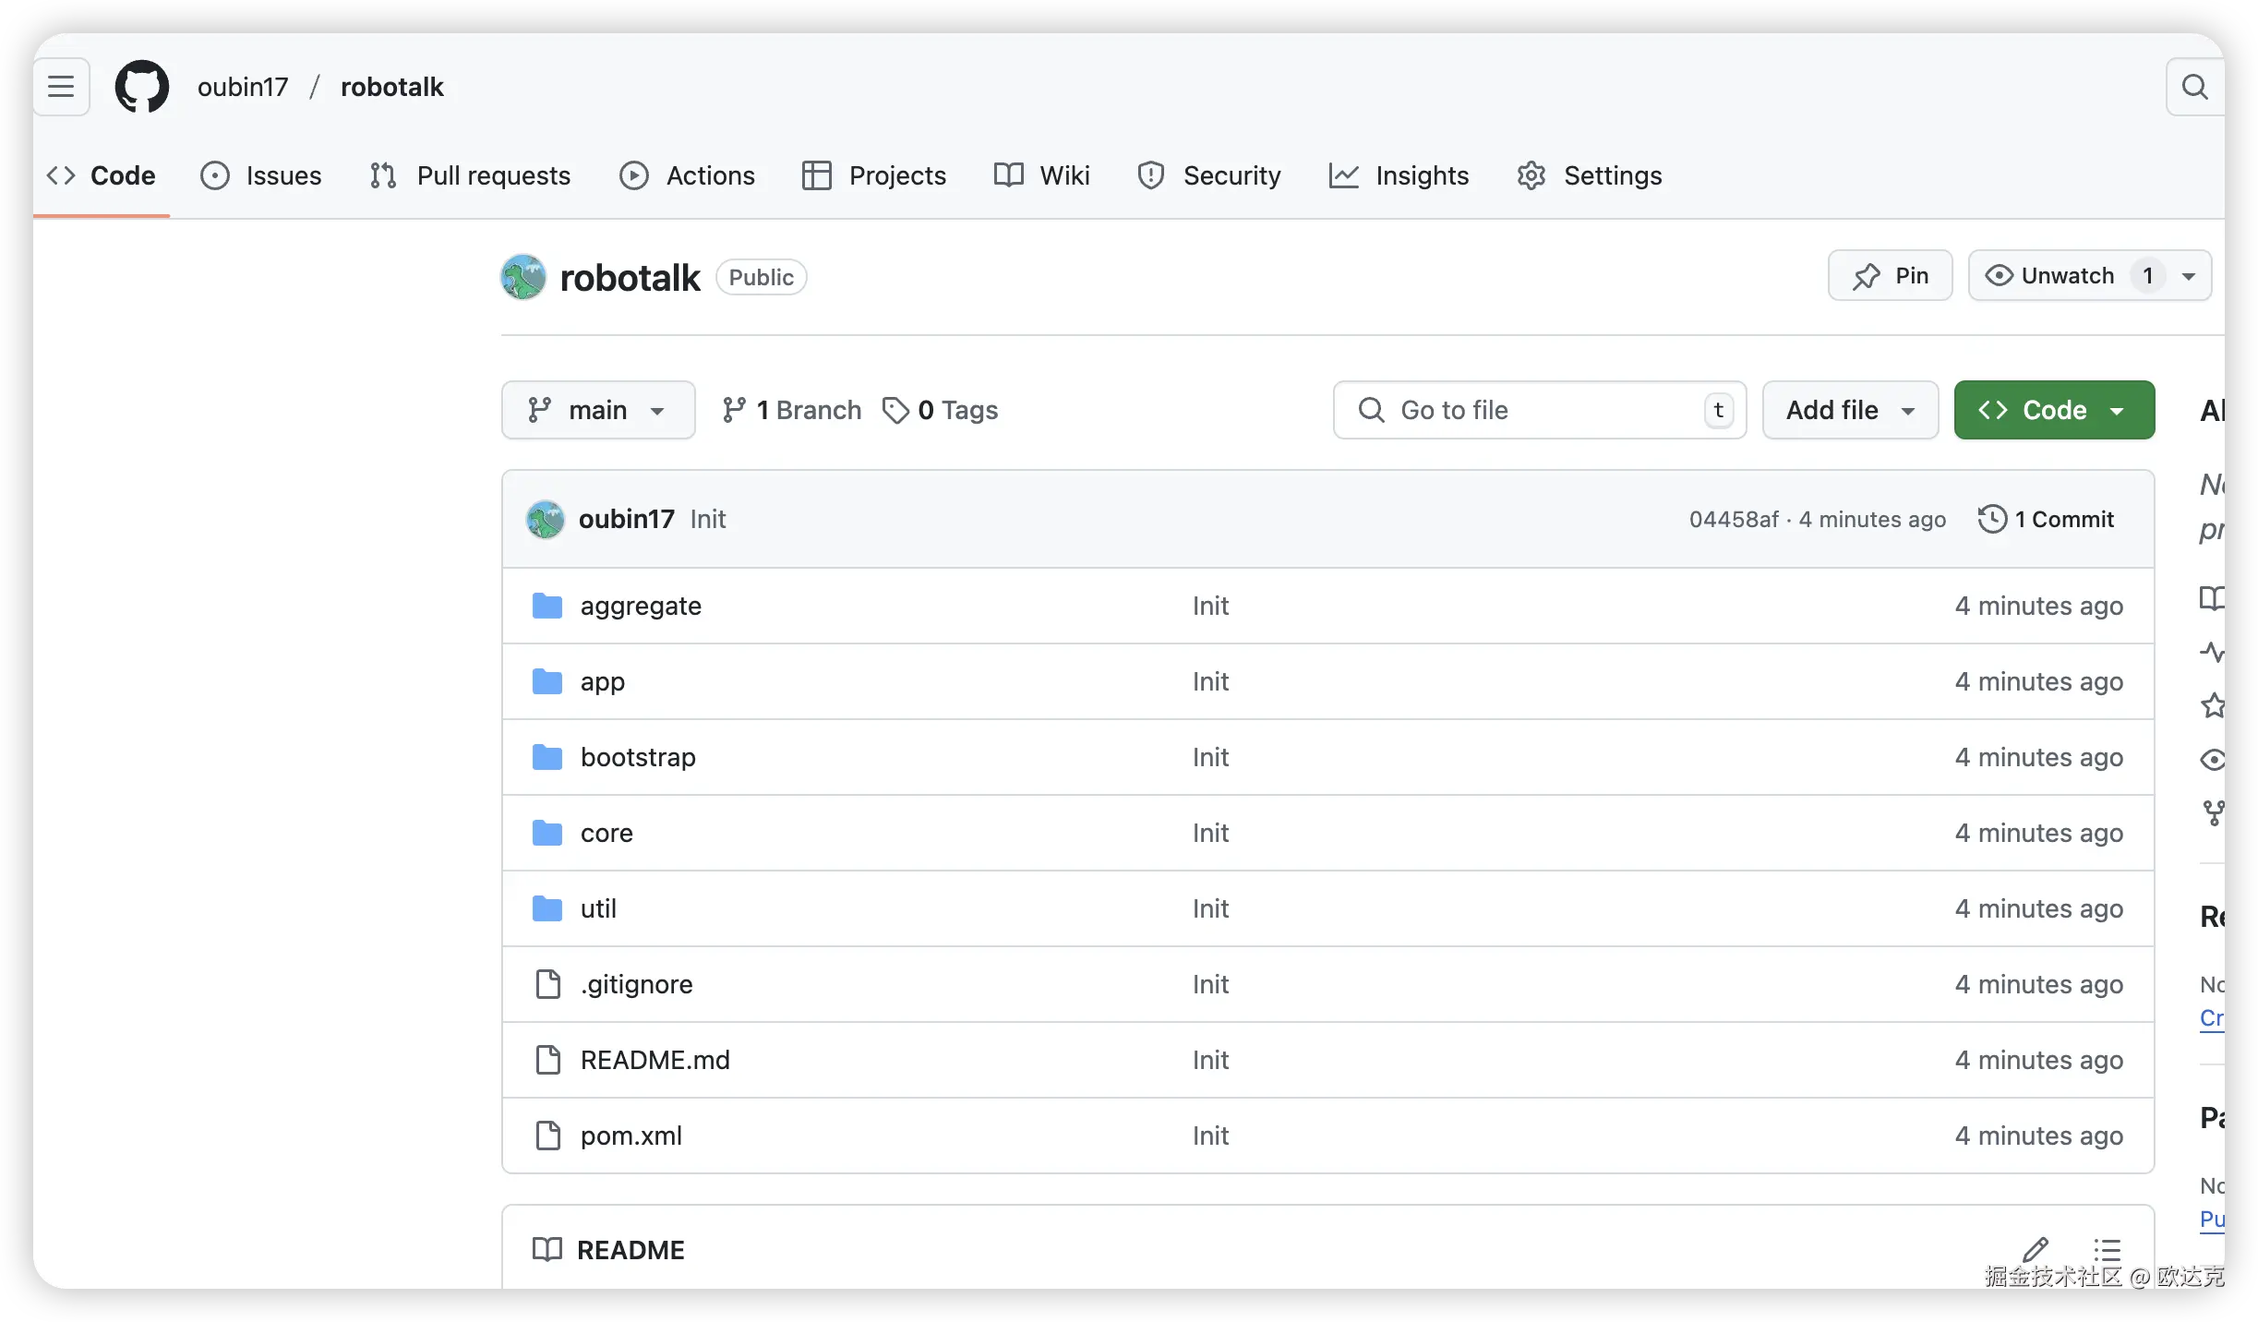Viewport: 2258px width, 1322px height.
Task: Click the 1 Branch link
Action: (x=792, y=410)
